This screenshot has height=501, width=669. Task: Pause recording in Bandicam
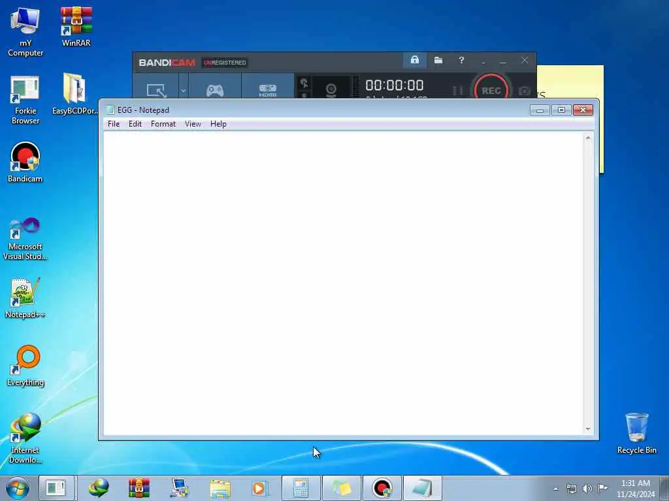click(457, 91)
